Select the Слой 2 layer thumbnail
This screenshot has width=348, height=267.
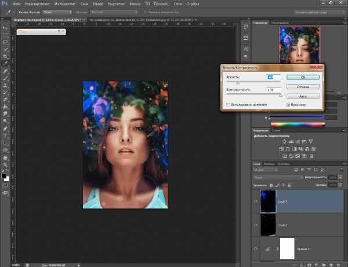(268, 225)
